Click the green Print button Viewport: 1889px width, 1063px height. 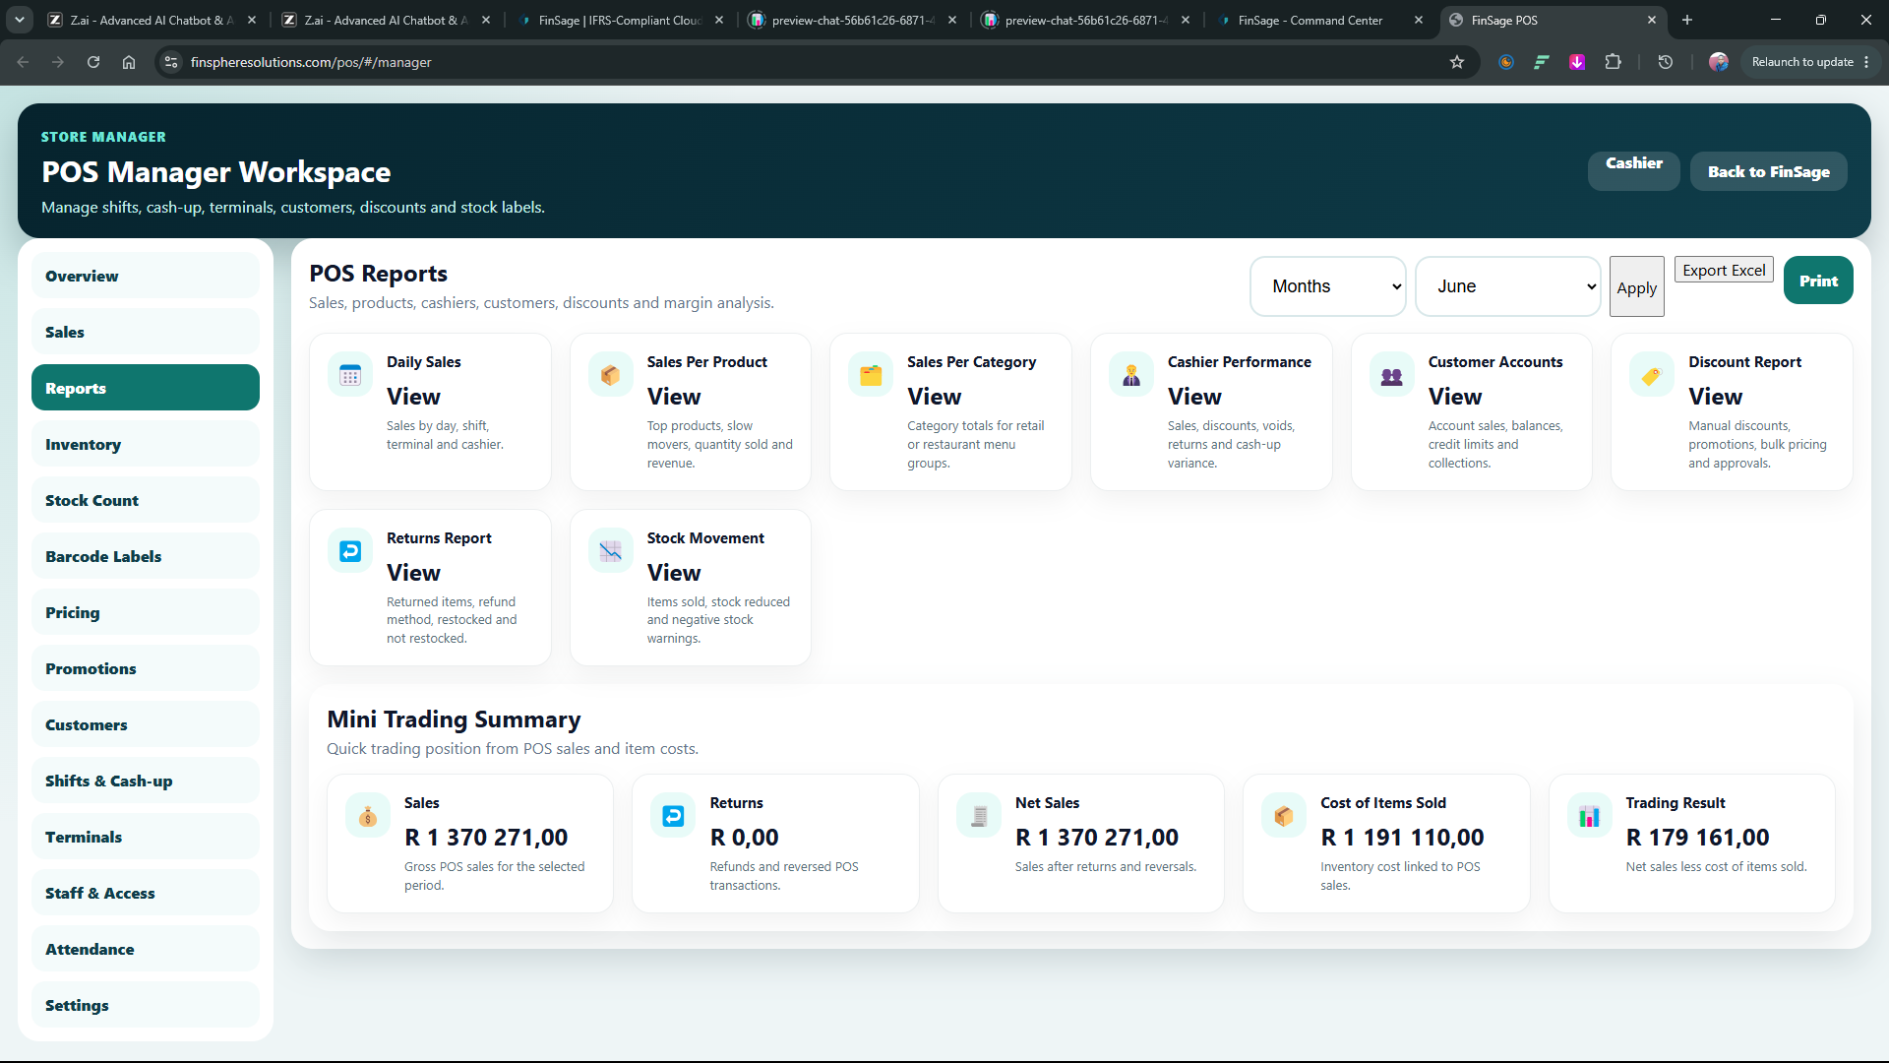1818,281
